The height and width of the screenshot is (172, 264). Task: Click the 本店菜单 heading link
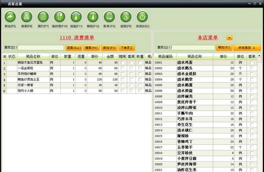[x=208, y=37]
